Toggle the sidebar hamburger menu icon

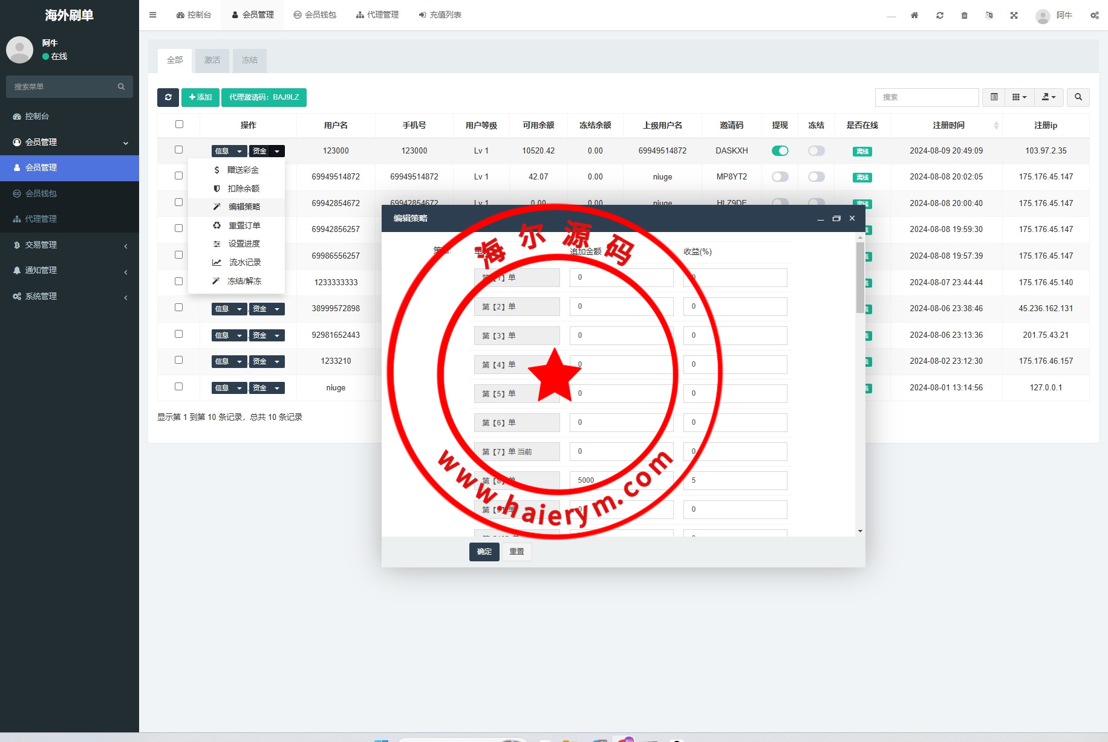(x=152, y=15)
